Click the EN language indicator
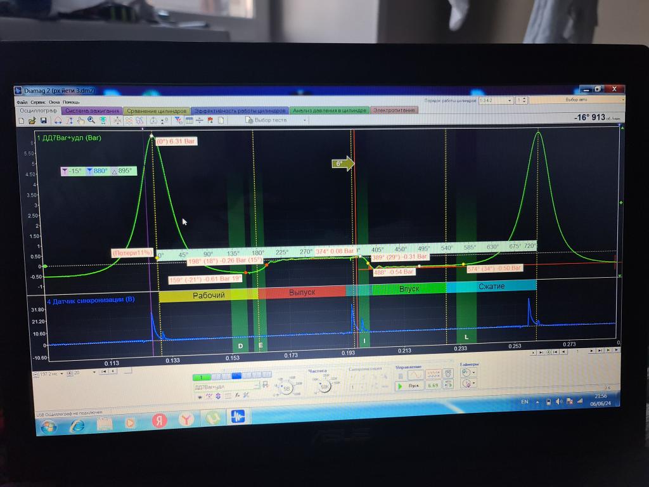The height and width of the screenshot is (487, 649). (x=524, y=401)
